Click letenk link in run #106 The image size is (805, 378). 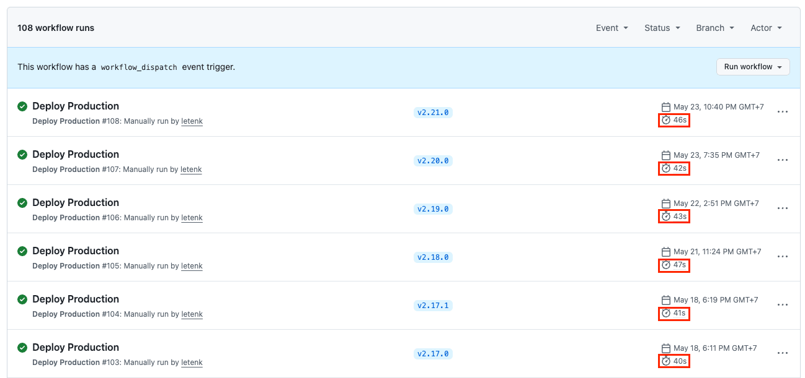(x=192, y=218)
